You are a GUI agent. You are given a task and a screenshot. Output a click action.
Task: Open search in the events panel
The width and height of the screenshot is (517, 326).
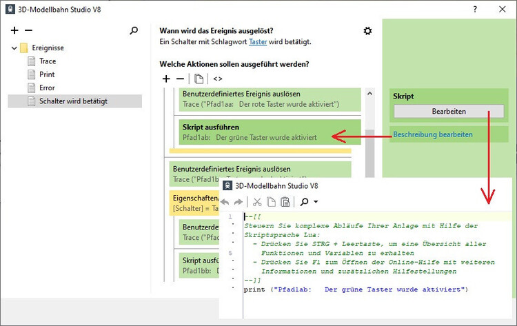click(x=134, y=30)
